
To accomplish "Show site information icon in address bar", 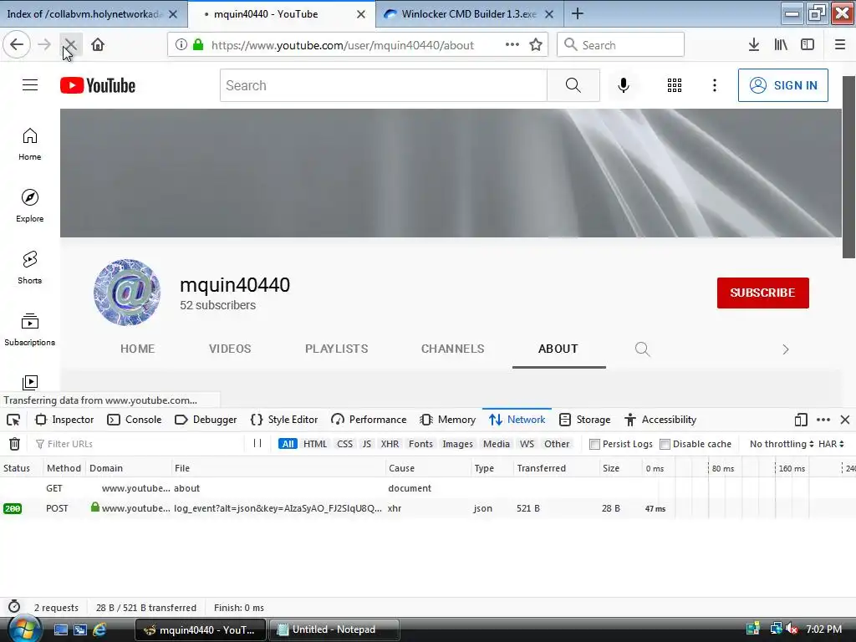I will [x=181, y=45].
